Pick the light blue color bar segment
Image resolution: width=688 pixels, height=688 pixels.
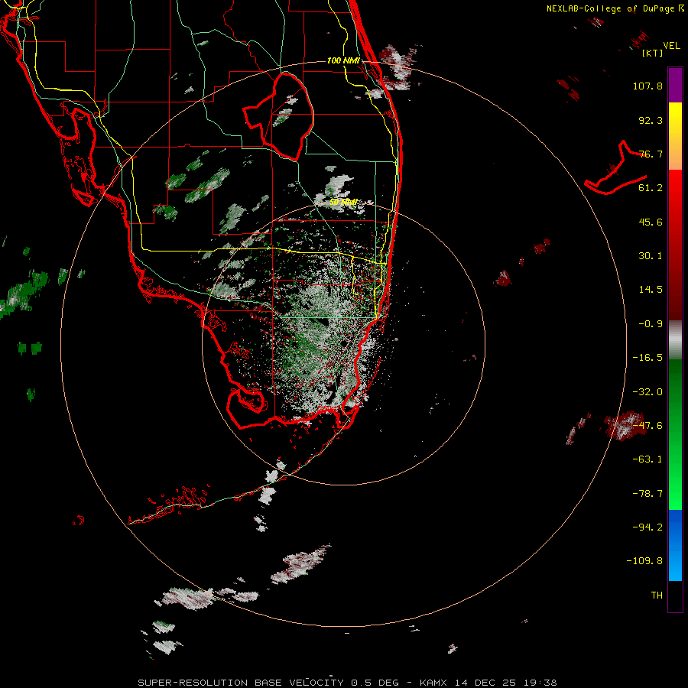click(x=675, y=564)
